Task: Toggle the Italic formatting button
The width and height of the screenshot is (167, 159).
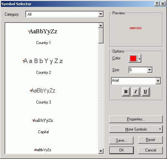Action: coord(136,92)
